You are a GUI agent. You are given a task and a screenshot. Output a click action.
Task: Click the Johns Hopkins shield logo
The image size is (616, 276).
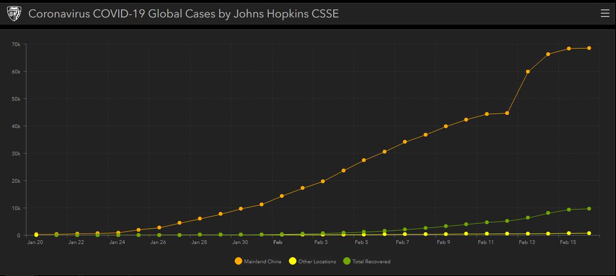[13, 14]
